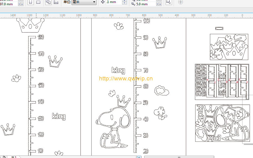Select the small oval shape at upper right

[219, 28]
